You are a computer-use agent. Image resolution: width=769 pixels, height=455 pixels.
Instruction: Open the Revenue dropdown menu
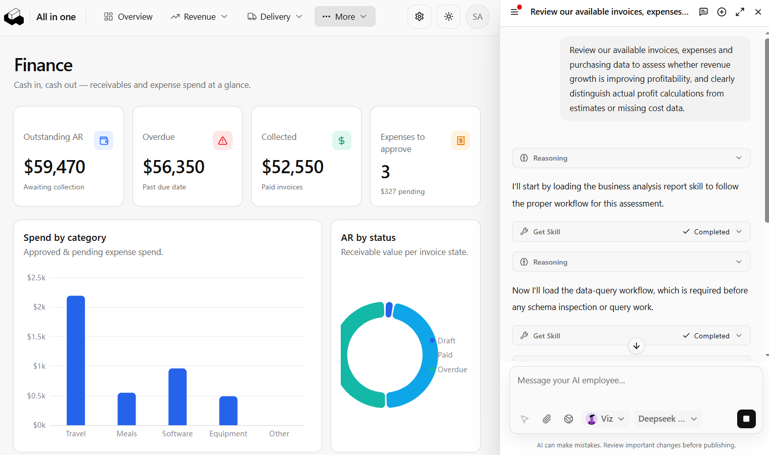pos(199,17)
